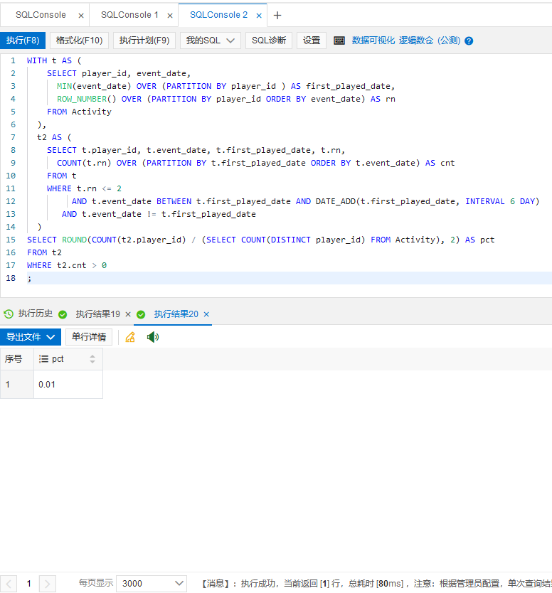Open SQL诊断 diagnostics
The height and width of the screenshot is (593, 552).
[269, 41]
